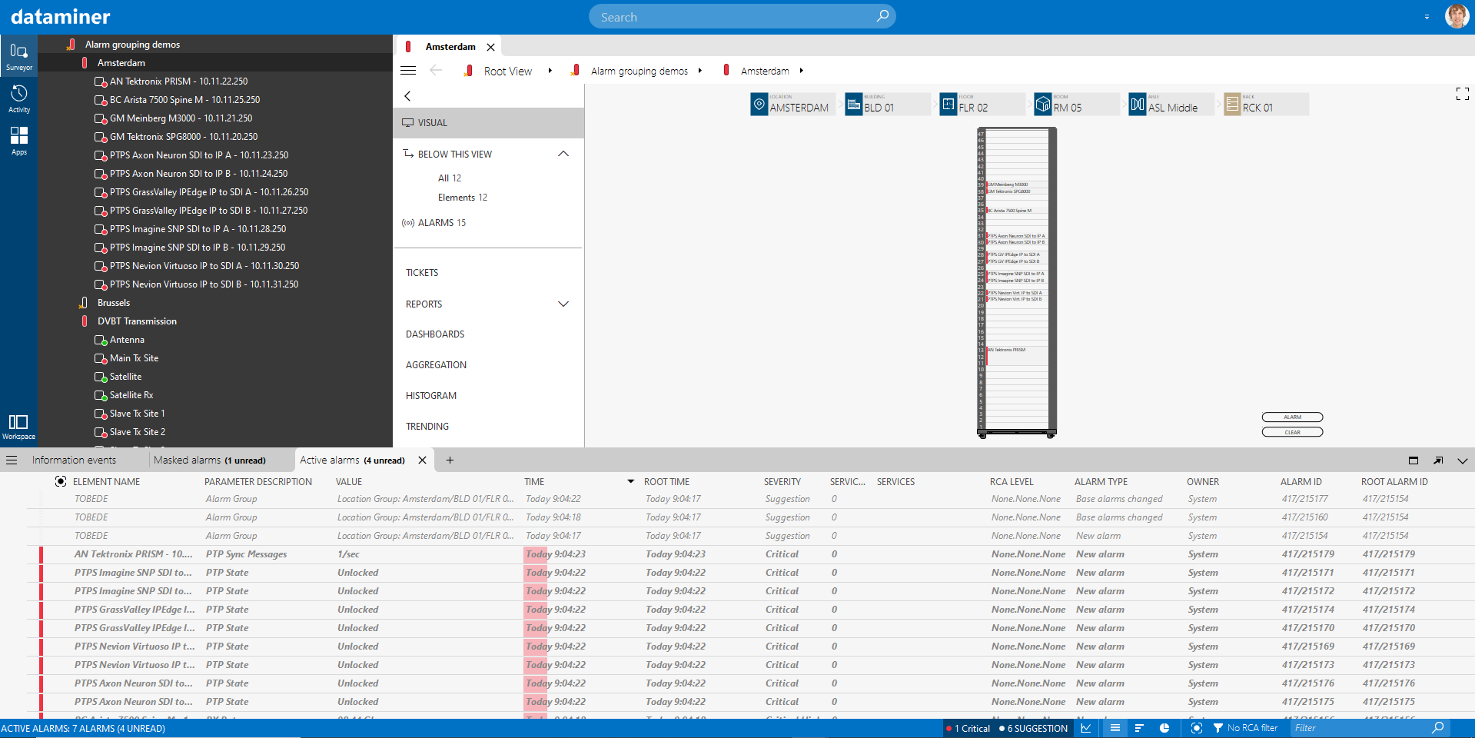The width and height of the screenshot is (1475, 738).
Task: Open the RCA filter funnel icon
Action: coord(1220,727)
